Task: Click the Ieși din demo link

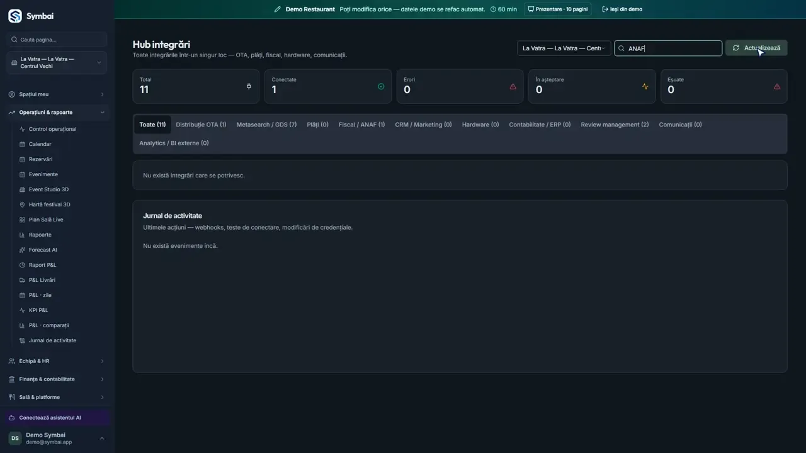Action: tap(622, 9)
